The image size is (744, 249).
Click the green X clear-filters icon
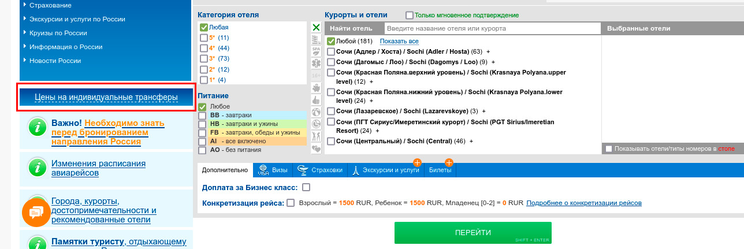[316, 27]
